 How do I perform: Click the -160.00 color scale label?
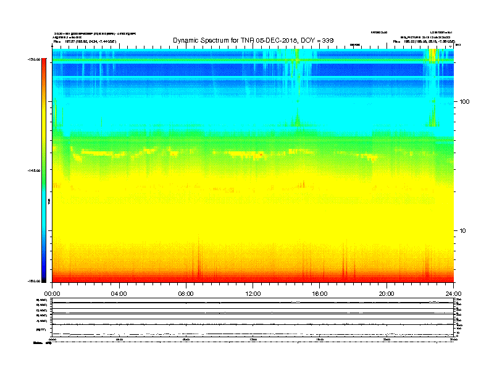click(x=34, y=281)
